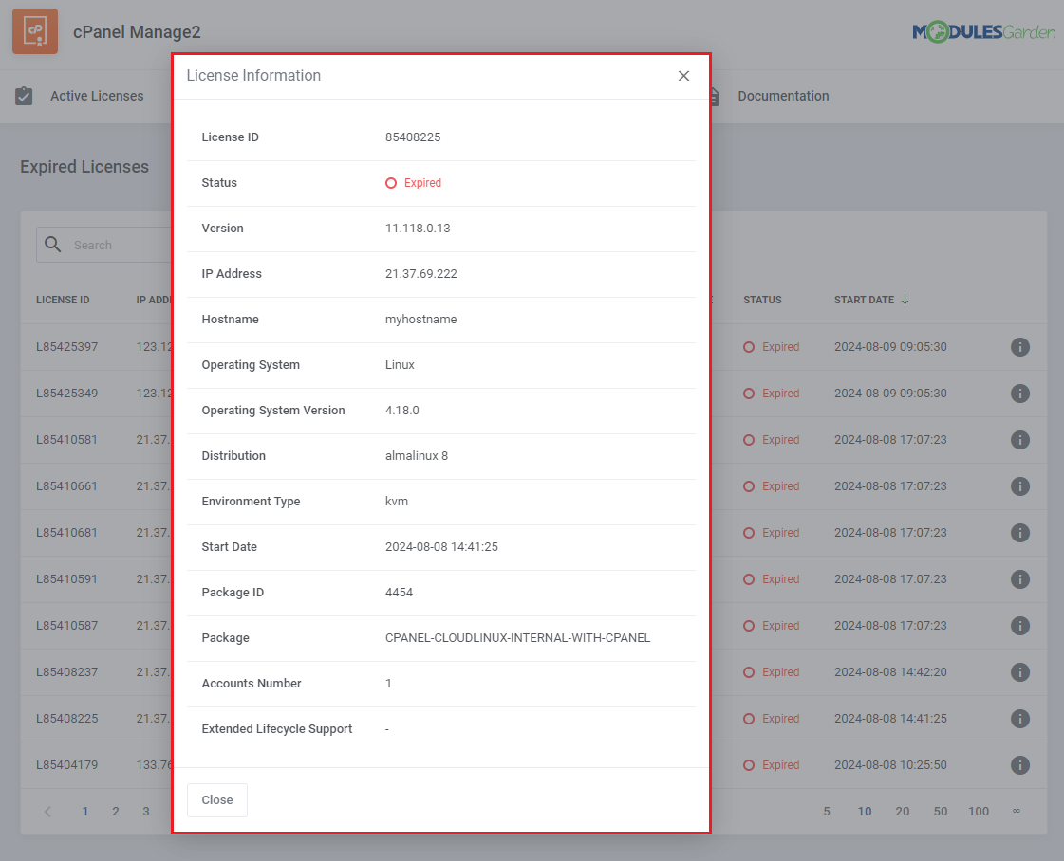The height and width of the screenshot is (861, 1064).
Task: Sort by the Status column header
Action: [762, 300]
